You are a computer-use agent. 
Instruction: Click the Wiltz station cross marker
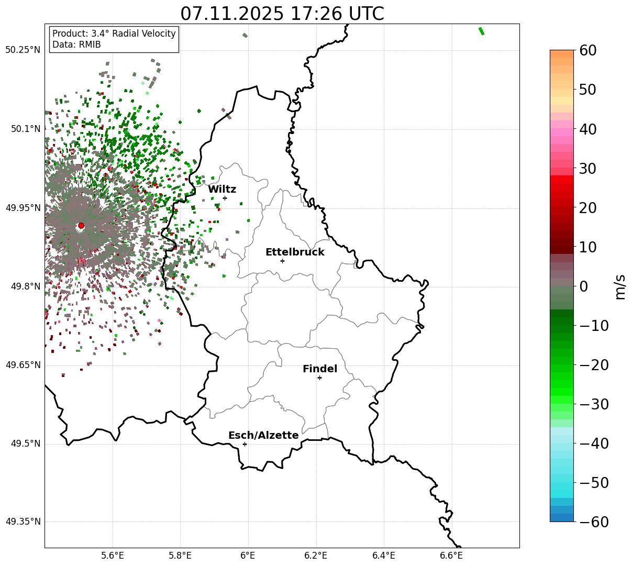225,198
